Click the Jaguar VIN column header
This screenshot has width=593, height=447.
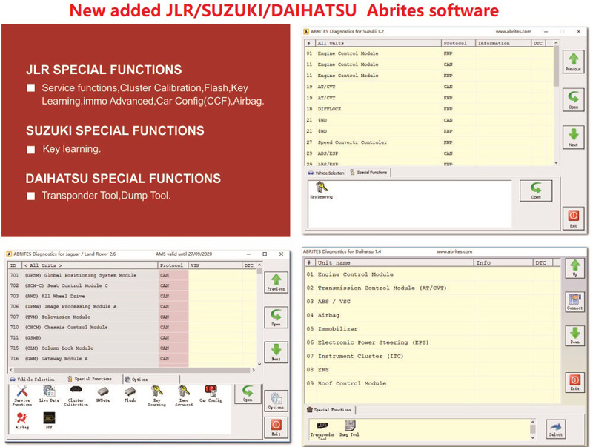[x=215, y=265]
